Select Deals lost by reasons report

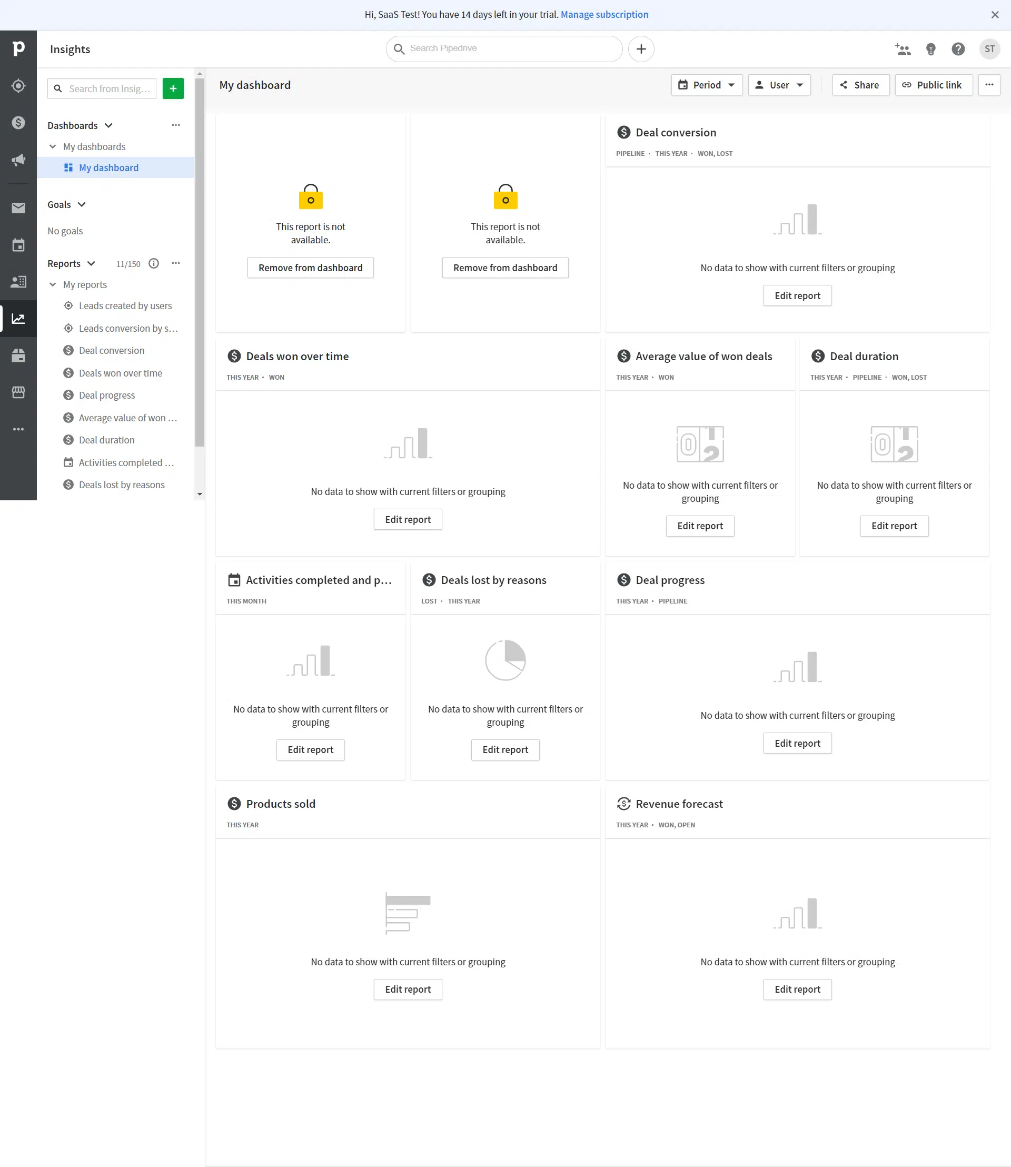pyautogui.click(x=122, y=484)
